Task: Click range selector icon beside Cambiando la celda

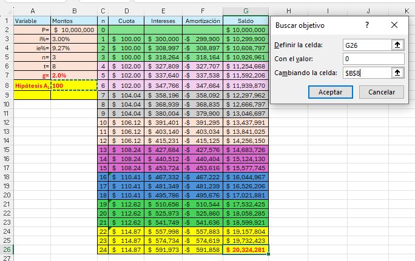Action: (x=398, y=73)
